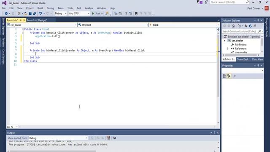Image resolution: width=270 pixels, height=152 pixels.
Task: Toggle auto-hide pin on Output panel
Action: coord(215,133)
